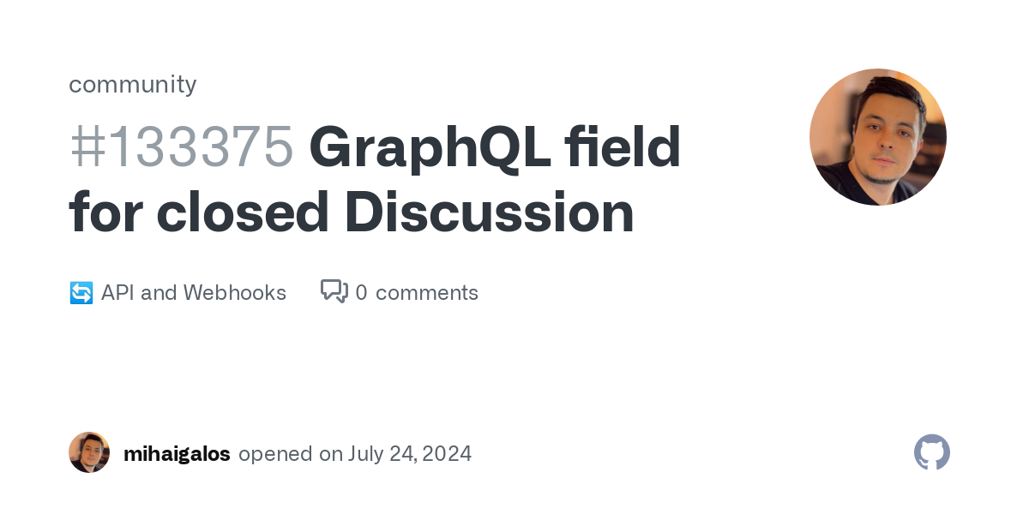Select the word Discussion in the title
This screenshot has height=514, width=1029.
click(490, 212)
